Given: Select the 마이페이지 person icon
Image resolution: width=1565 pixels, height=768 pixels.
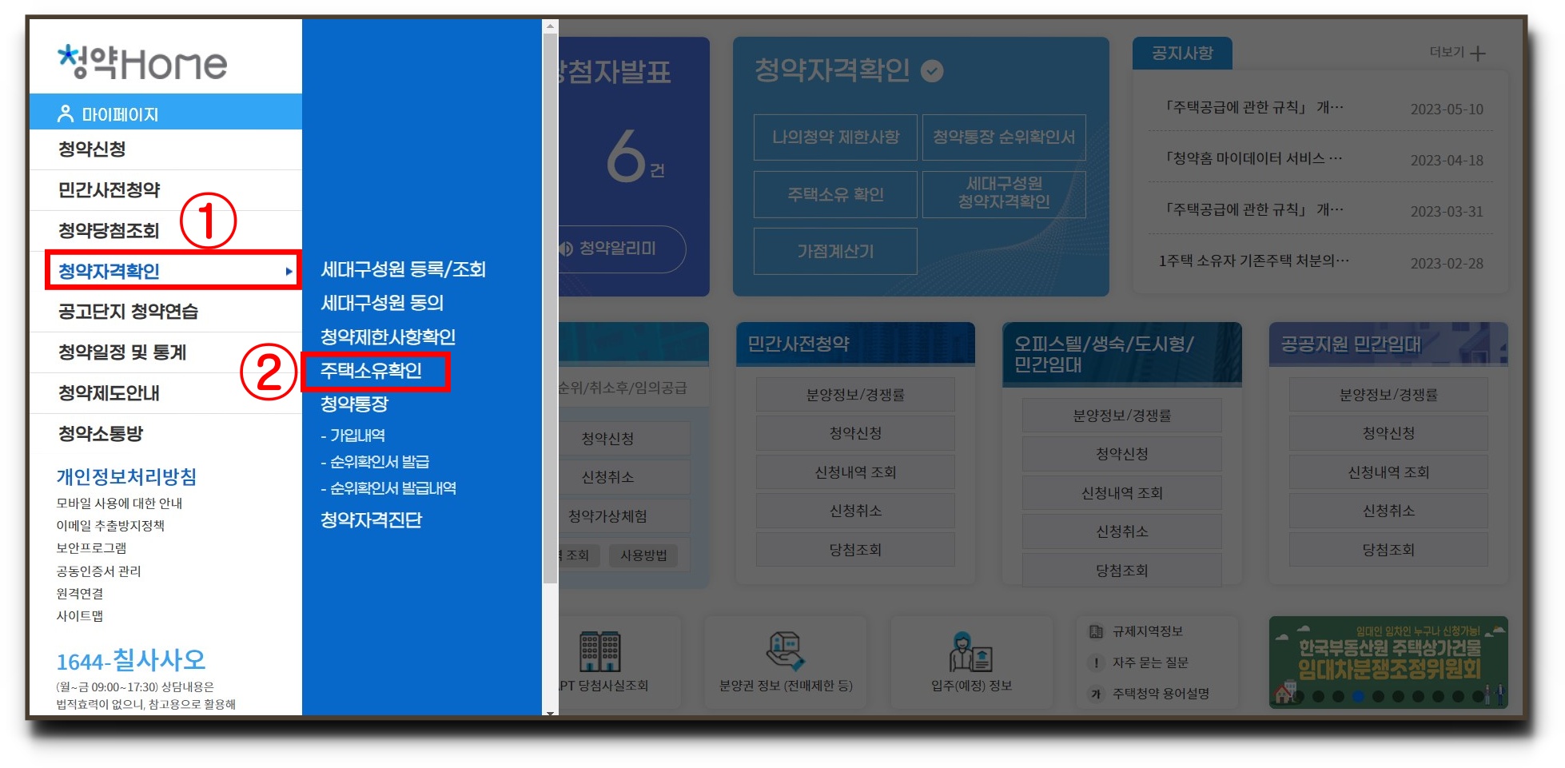Looking at the screenshot, I should (x=67, y=112).
